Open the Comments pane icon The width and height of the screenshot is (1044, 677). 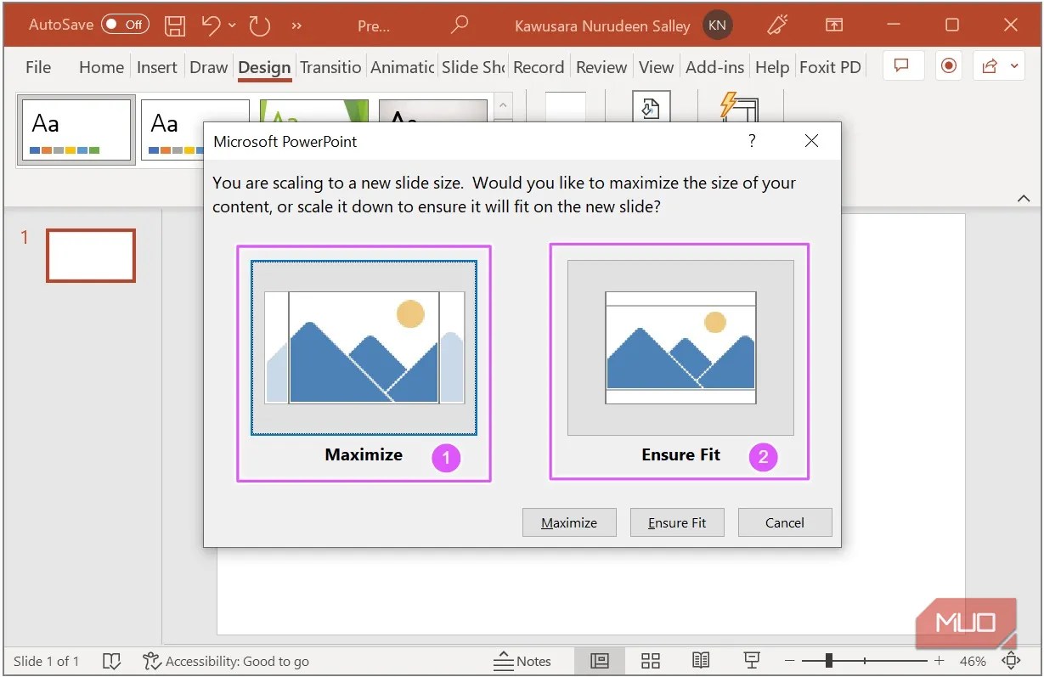[903, 65]
